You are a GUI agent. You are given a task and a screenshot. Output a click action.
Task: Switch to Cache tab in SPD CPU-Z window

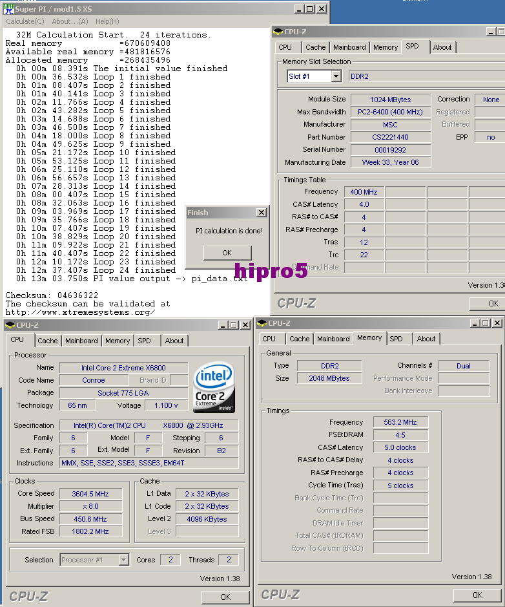coord(316,47)
